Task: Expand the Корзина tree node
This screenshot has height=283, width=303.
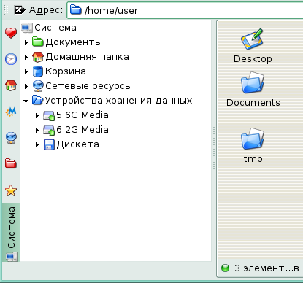Action: [x=26, y=71]
